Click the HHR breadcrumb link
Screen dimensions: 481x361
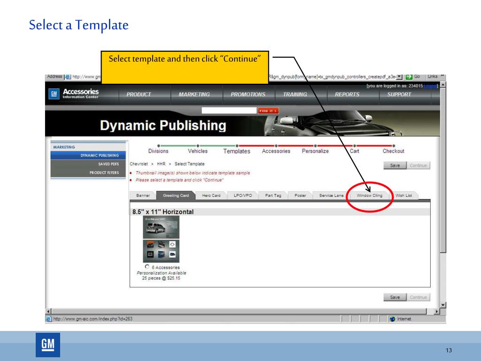(x=161, y=164)
